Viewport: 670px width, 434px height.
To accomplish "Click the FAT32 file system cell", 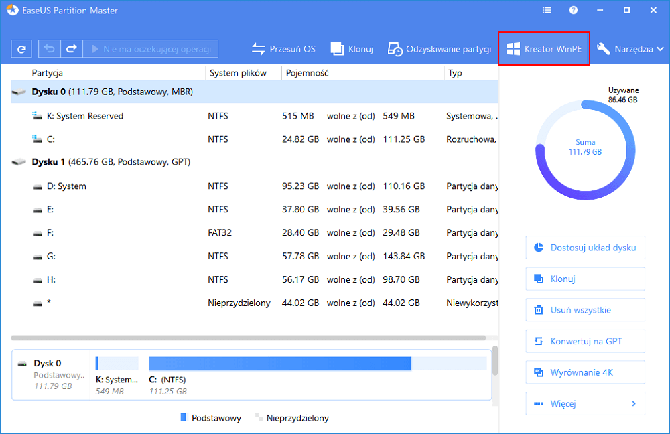I will point(220,233).
